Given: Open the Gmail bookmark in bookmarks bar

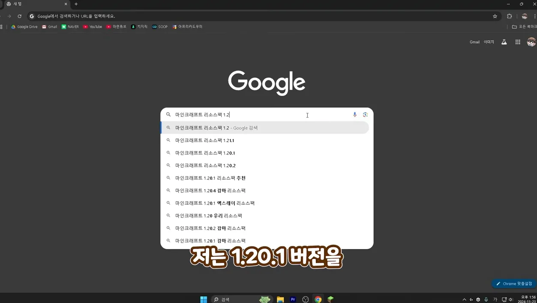Looking at the screenshot, I should coord(49,27).
